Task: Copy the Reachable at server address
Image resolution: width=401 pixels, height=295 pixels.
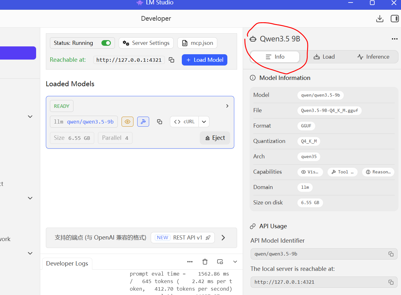Action: click(171, 60)
